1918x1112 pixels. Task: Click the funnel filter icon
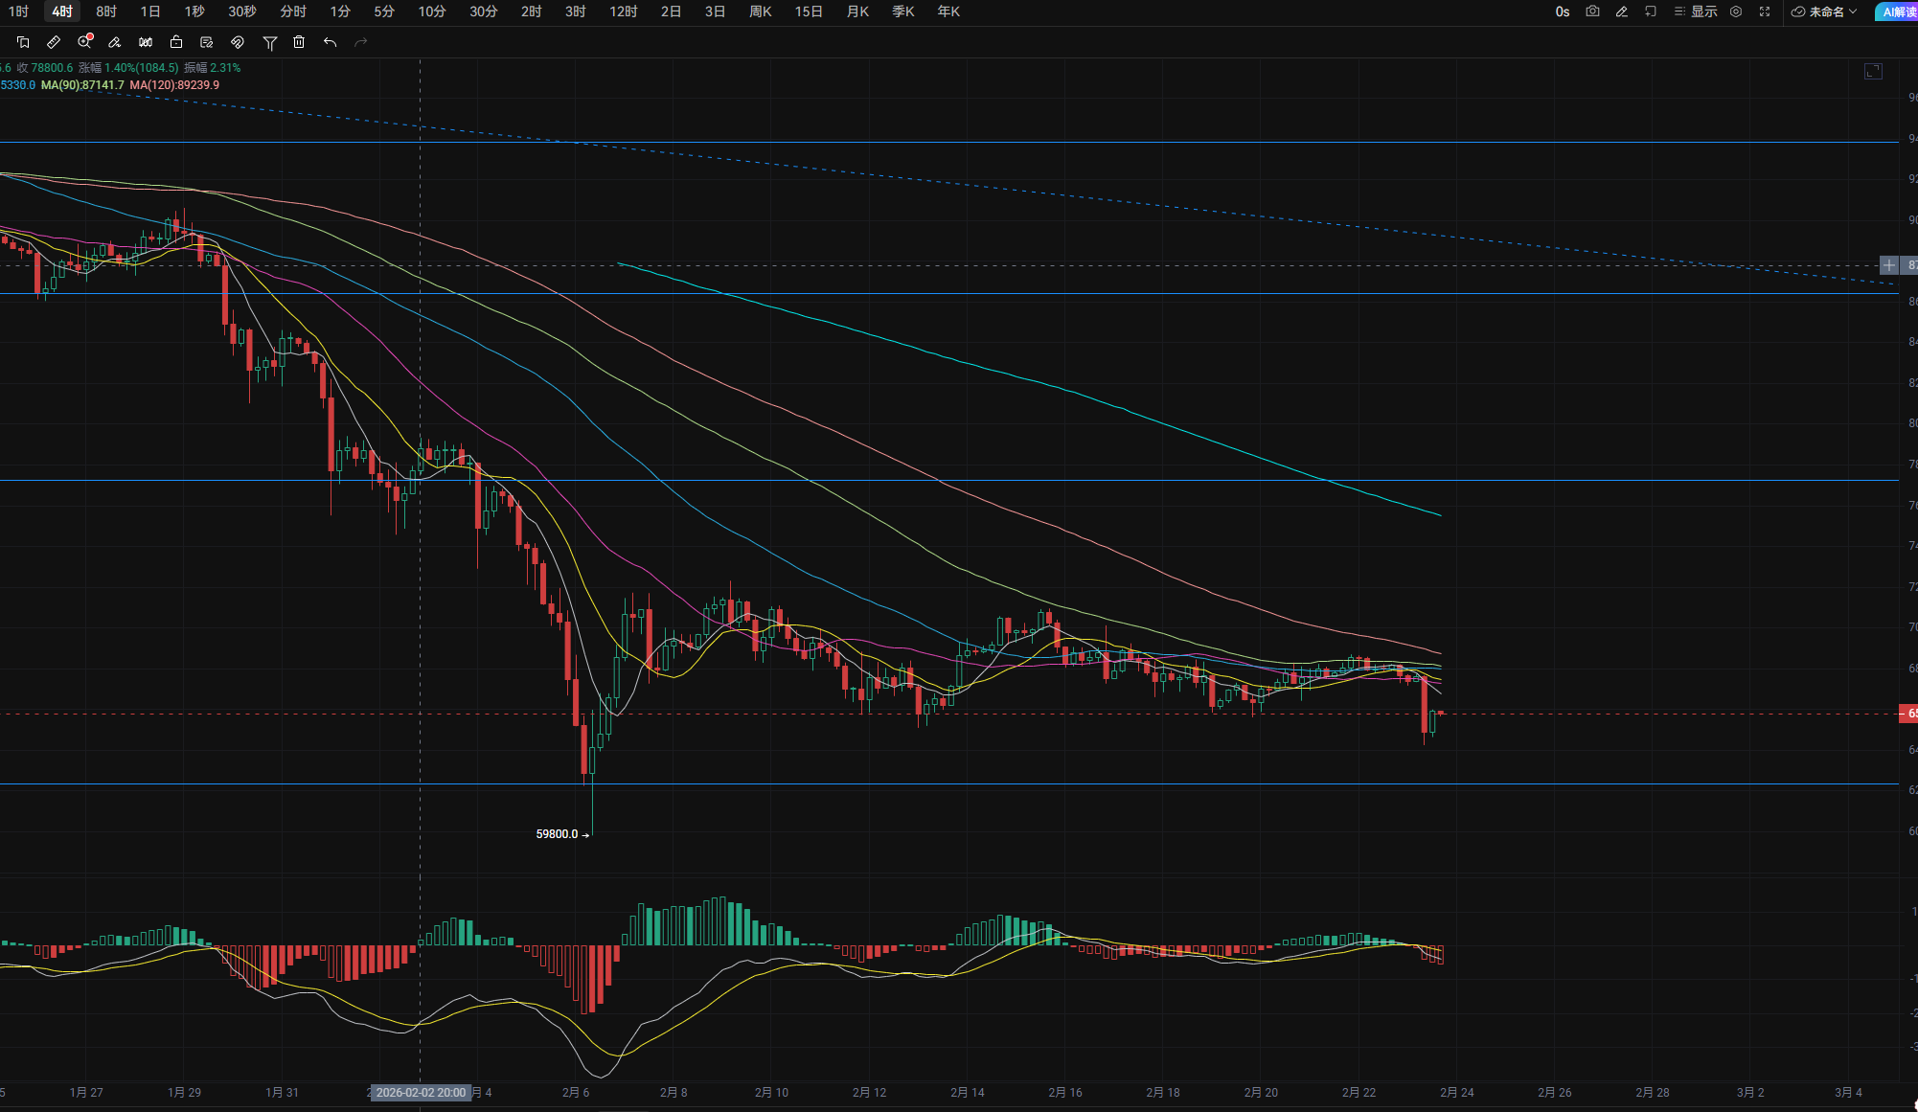(269, 42)
